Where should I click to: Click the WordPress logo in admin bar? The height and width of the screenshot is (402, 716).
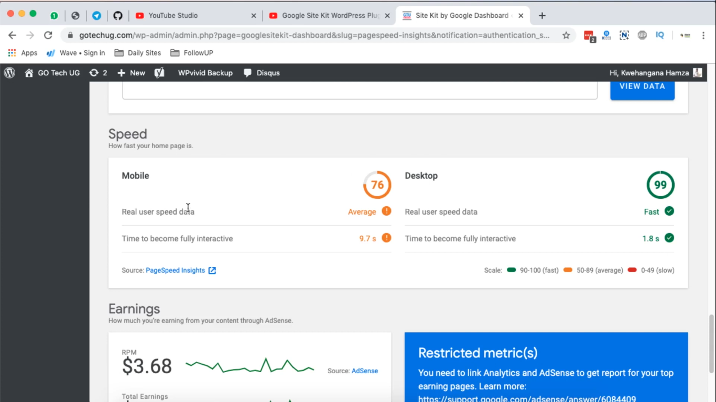point(9,73)
